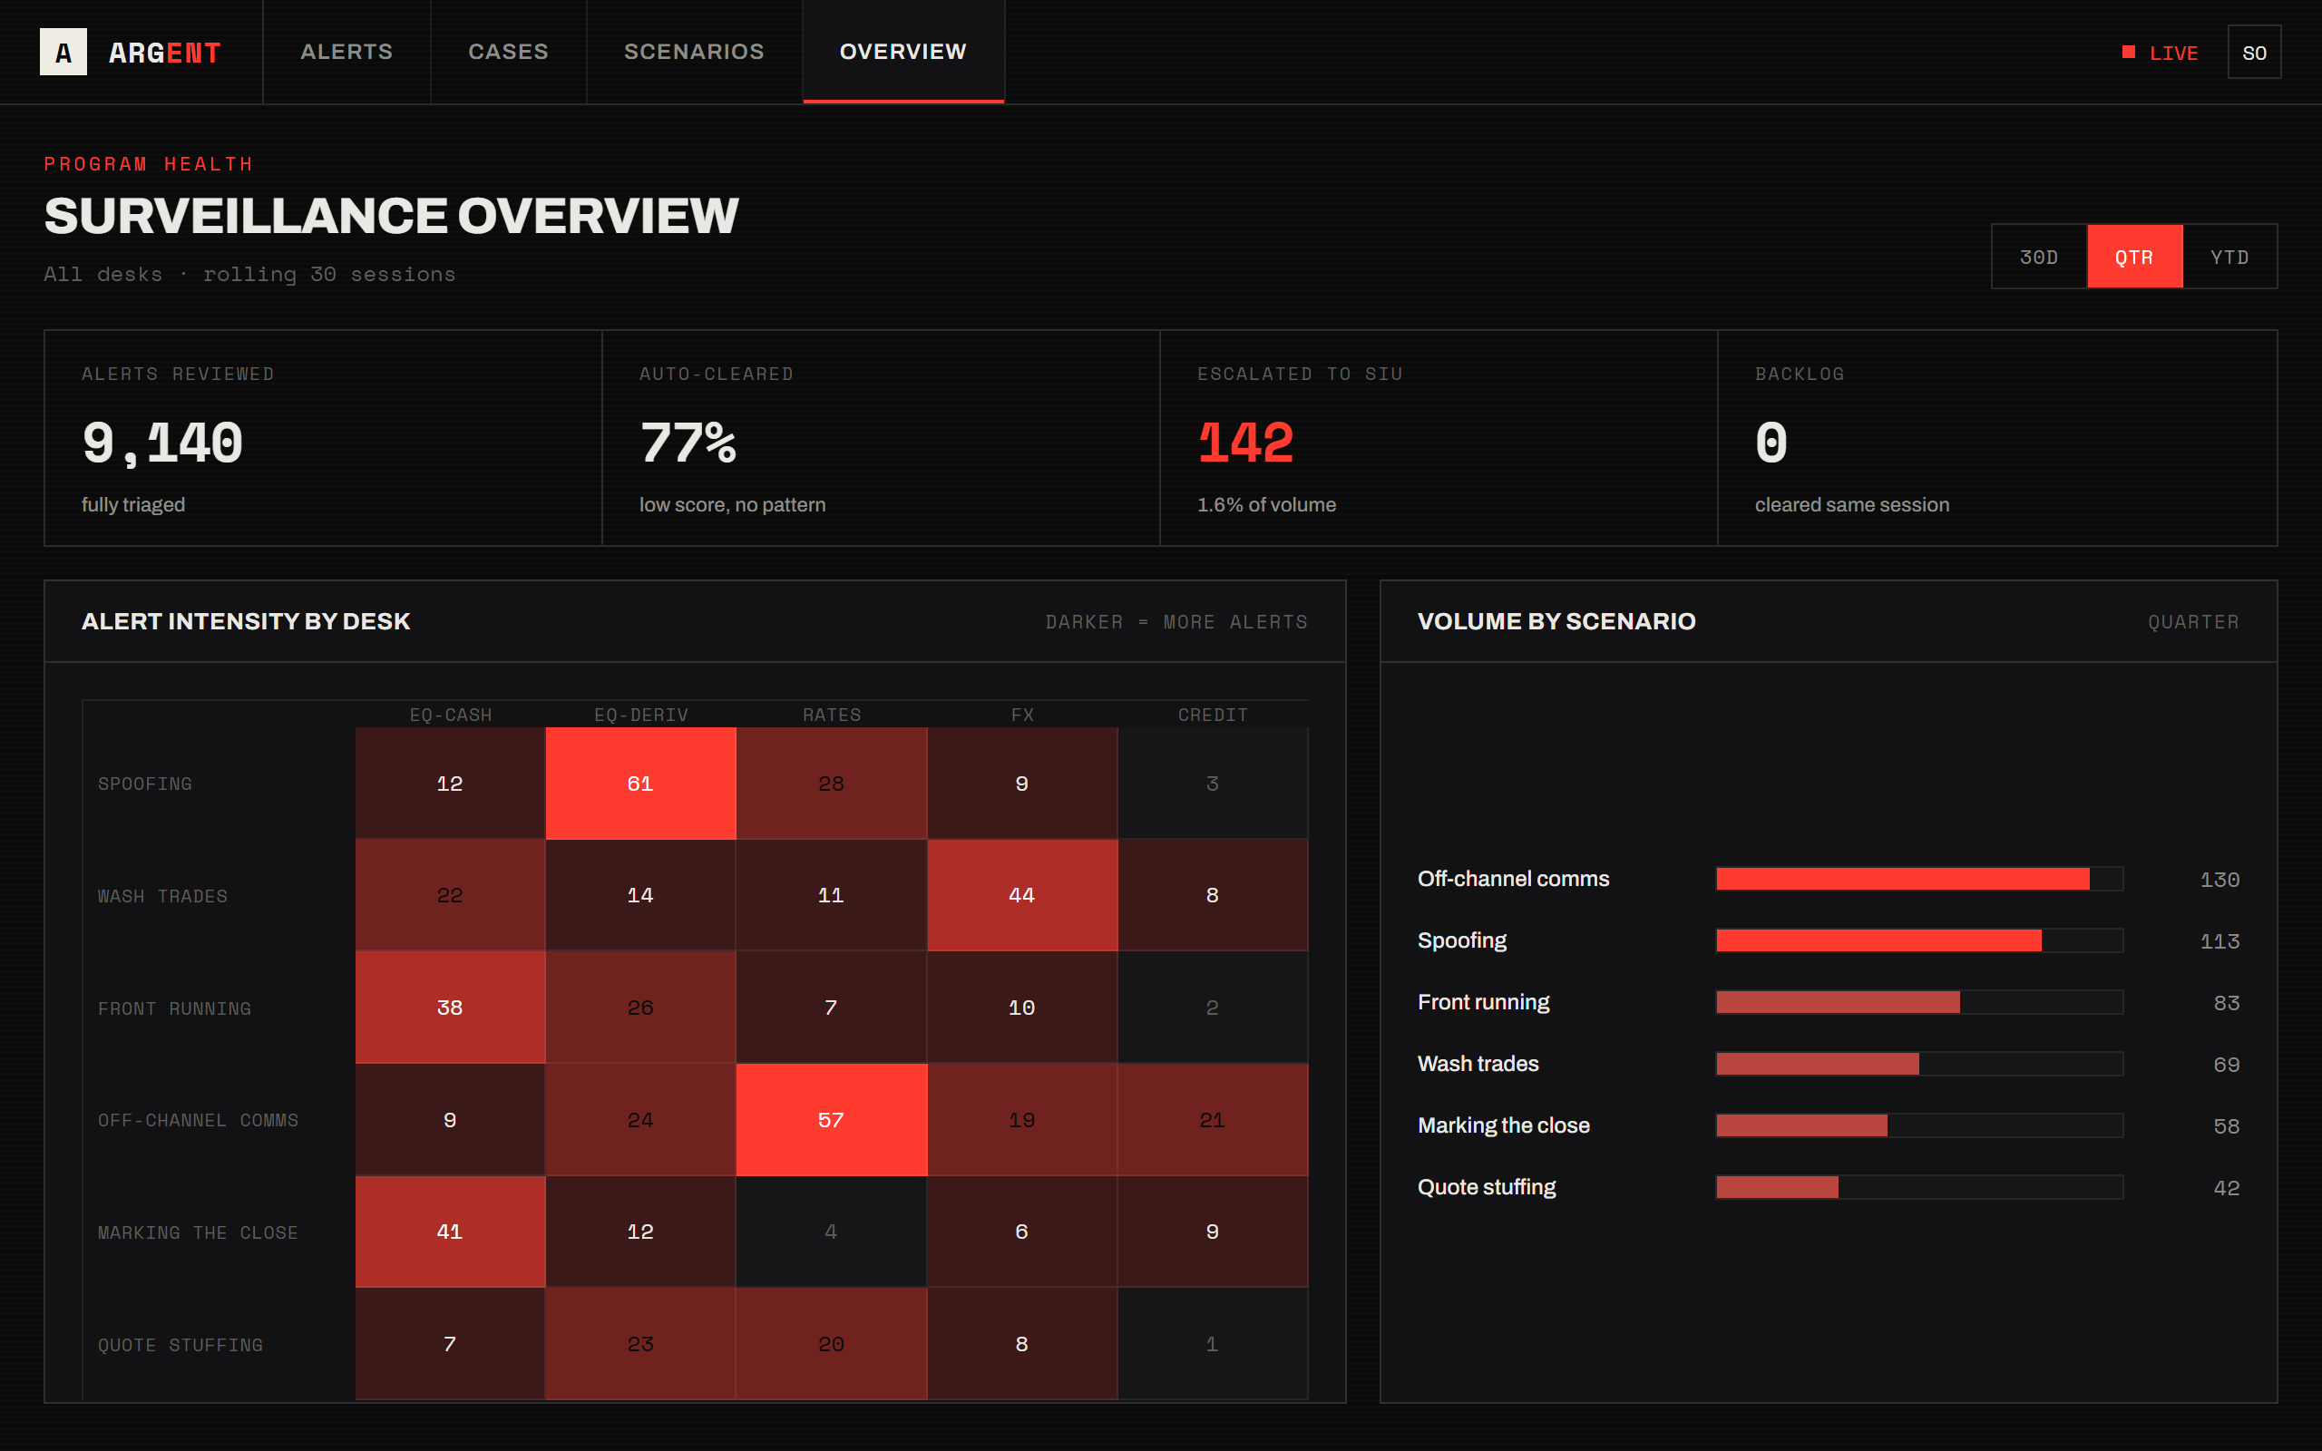Click Wash trades EQ-DERIV cell 14
The image size is (2322, 1451).
click(x=640, y=895)
